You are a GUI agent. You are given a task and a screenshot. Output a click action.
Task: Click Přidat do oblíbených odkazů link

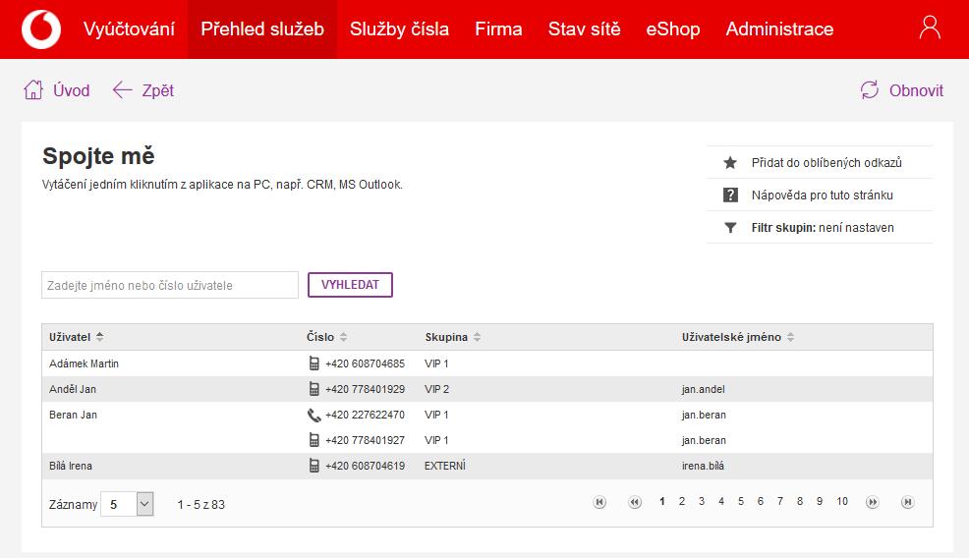(826, 162)
